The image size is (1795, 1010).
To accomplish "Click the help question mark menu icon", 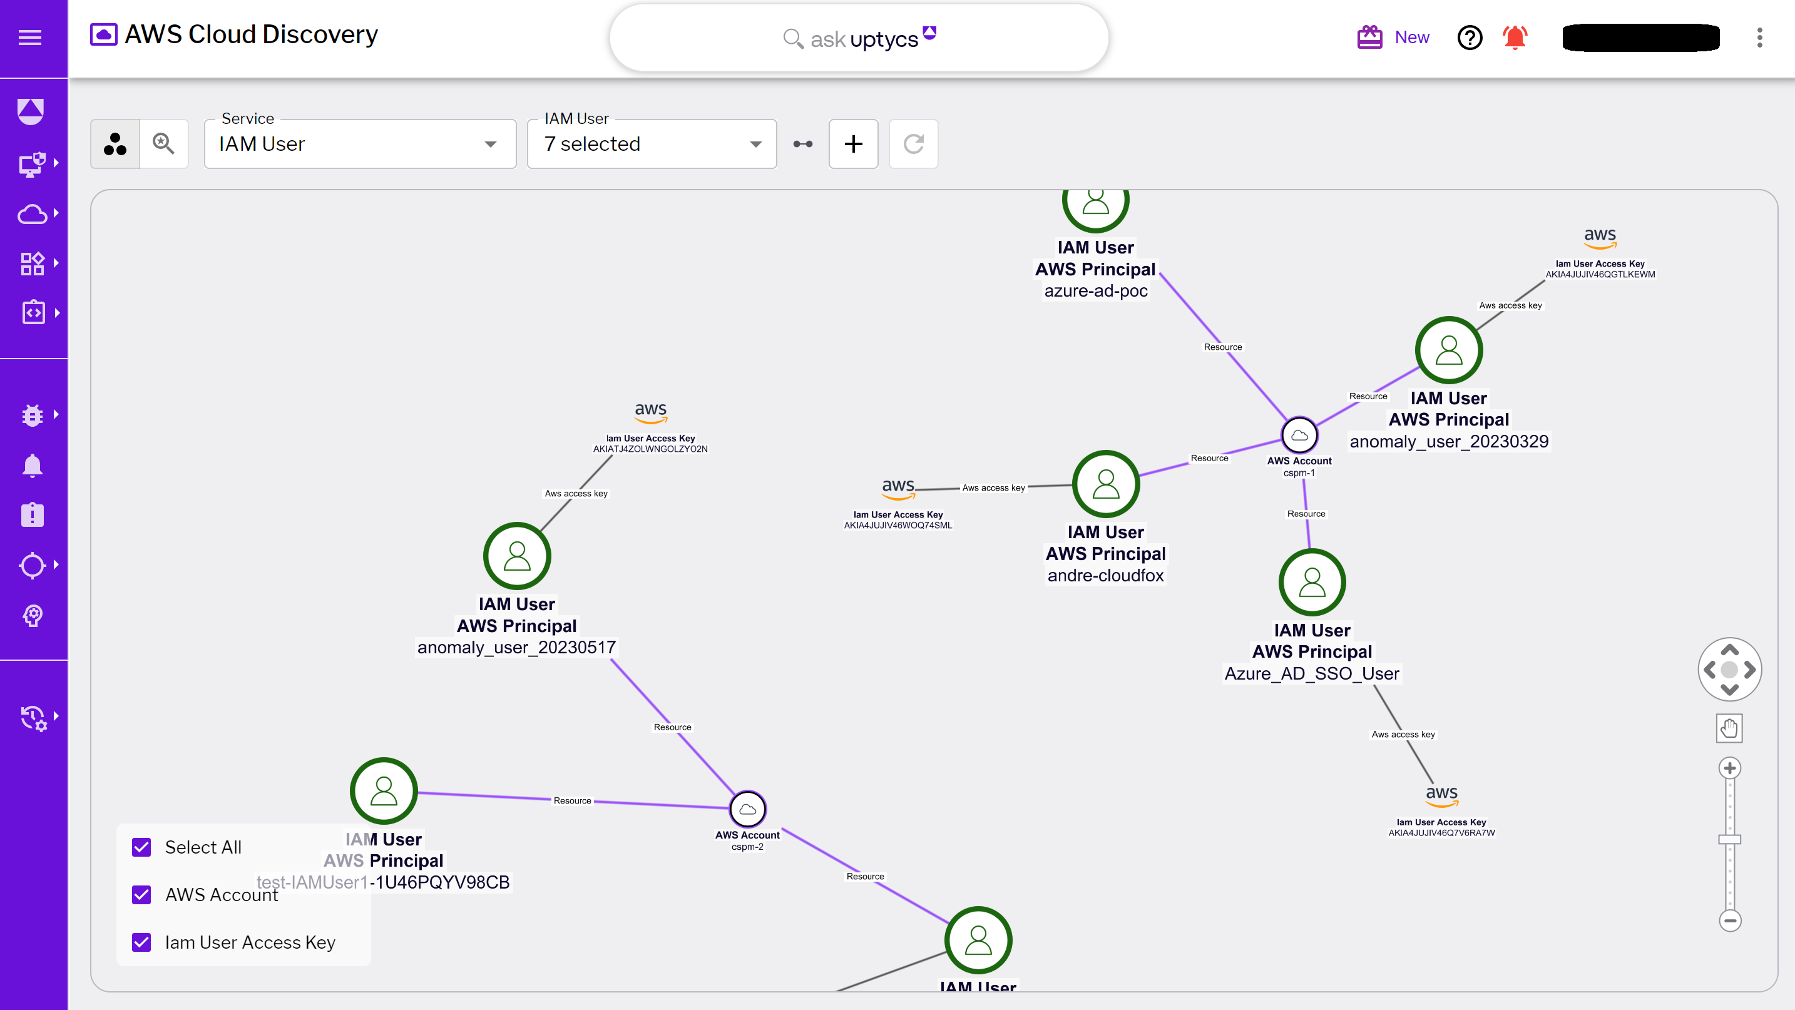I will [x=1468, y=37].
